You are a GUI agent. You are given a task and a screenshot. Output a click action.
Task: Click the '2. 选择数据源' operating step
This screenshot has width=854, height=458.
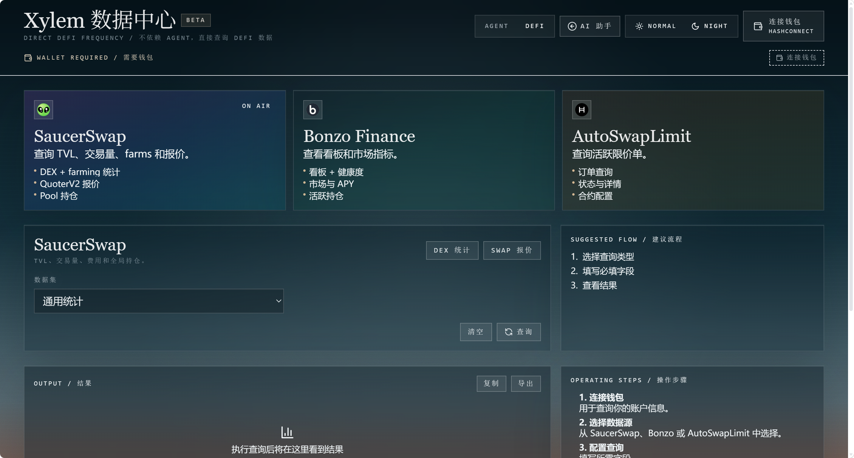click(606, 423)
